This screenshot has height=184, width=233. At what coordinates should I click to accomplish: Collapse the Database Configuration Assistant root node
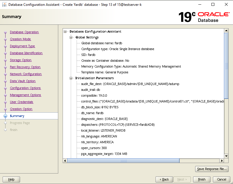65,31
